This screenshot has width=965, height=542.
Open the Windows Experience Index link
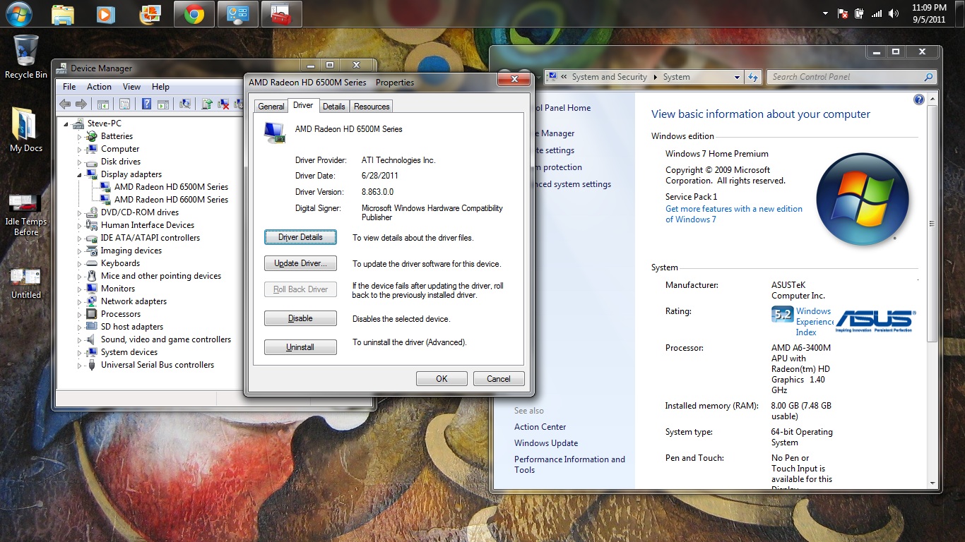click(x=814, y=322)
